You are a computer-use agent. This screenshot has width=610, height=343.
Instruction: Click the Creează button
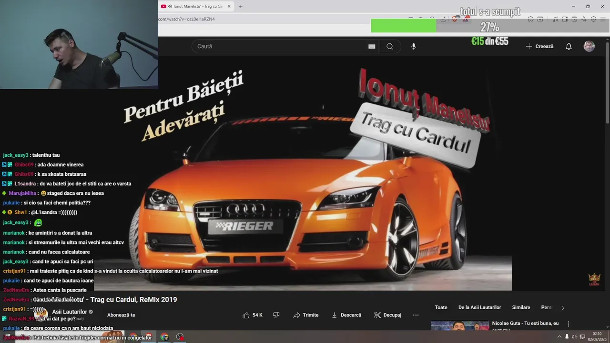540,46
